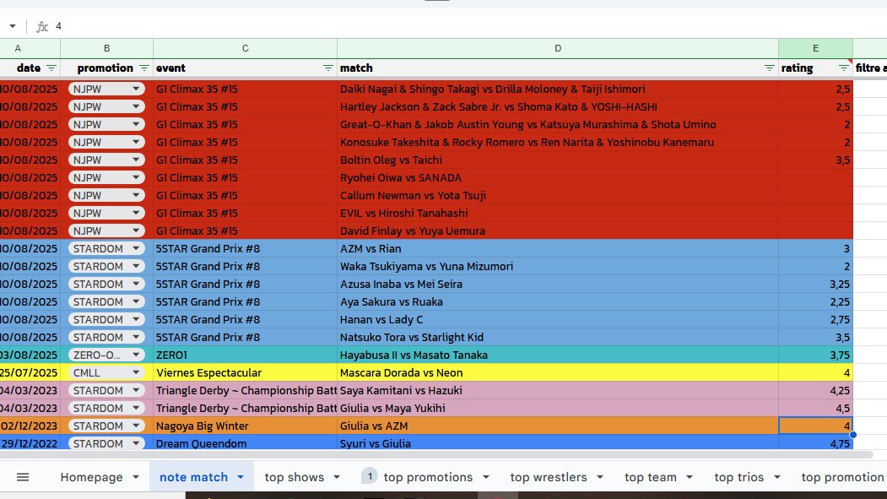This screenshot has height=499, width=887.
Task: Select rating cell 3,75
Action: point(816,355)
